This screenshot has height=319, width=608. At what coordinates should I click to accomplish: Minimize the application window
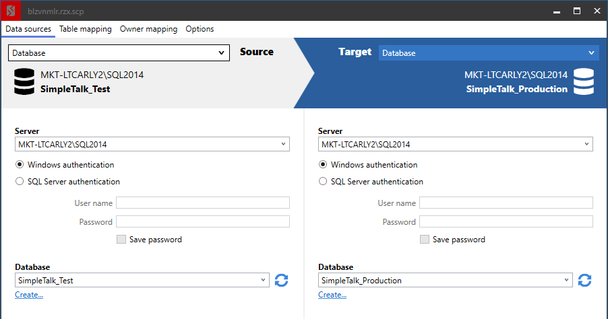(557, 11)
